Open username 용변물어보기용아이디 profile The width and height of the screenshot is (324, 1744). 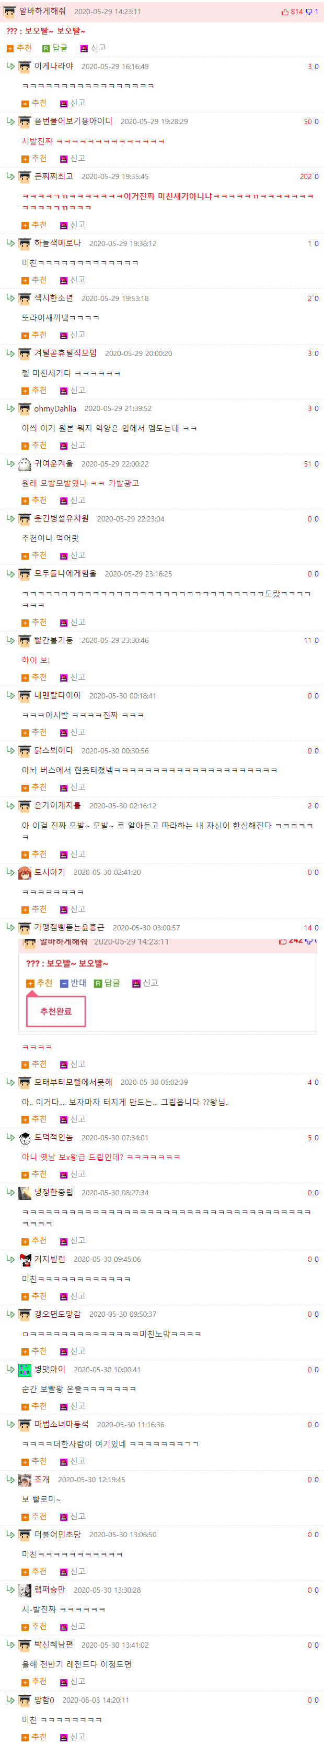point(73,121)
